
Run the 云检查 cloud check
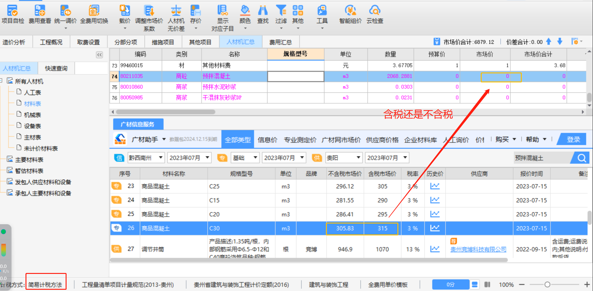coord(375,14)
